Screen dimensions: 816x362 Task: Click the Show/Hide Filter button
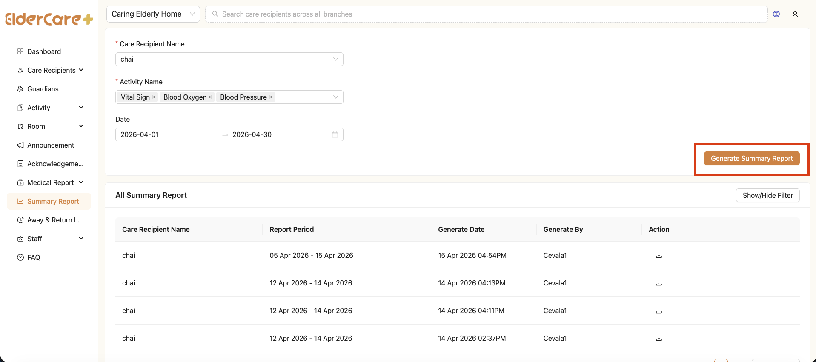767,195
